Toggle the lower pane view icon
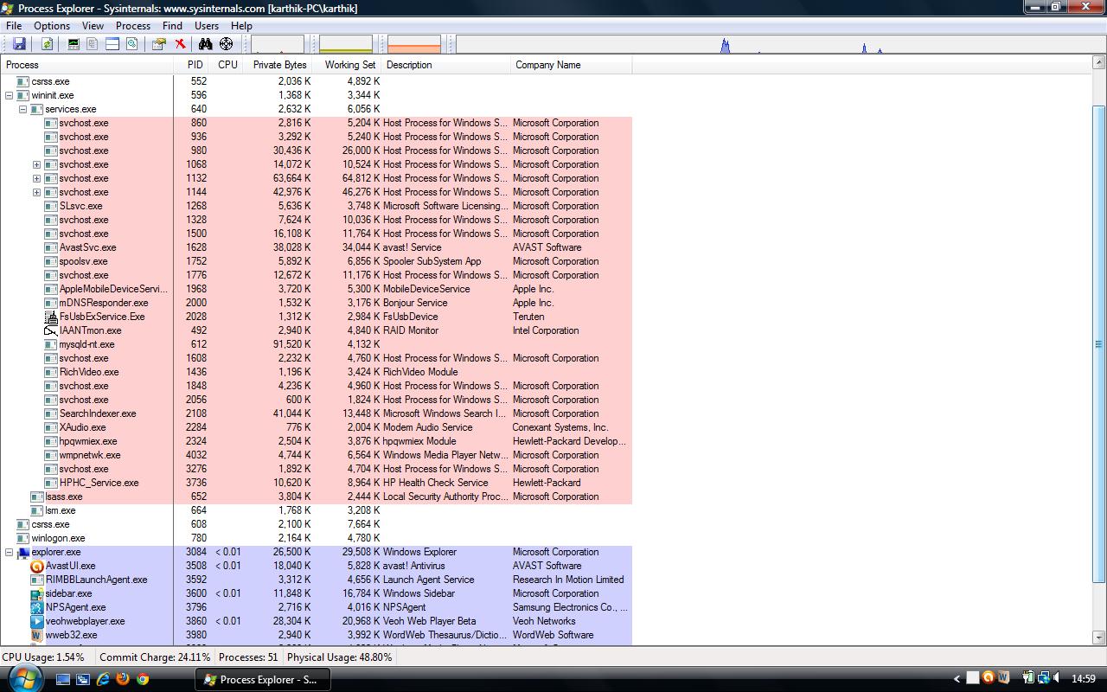 pyautogui.click(x=112, y=44)
